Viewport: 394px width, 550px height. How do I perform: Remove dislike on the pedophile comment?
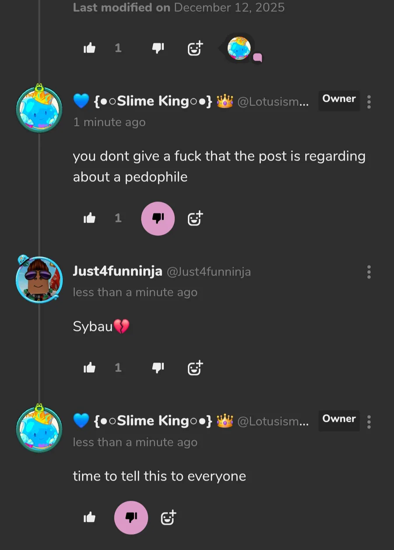(x=158, y=218)
